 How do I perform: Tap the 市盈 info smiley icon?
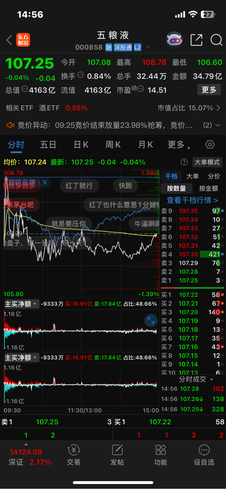point(141,89)
